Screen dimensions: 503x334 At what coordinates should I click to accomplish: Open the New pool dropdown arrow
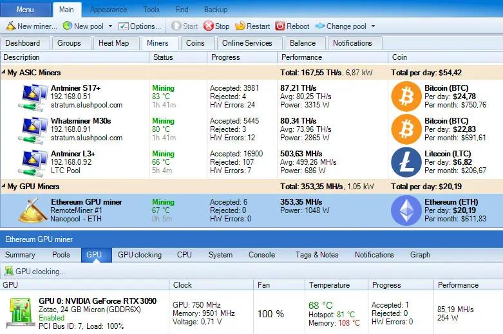[110, 26]
